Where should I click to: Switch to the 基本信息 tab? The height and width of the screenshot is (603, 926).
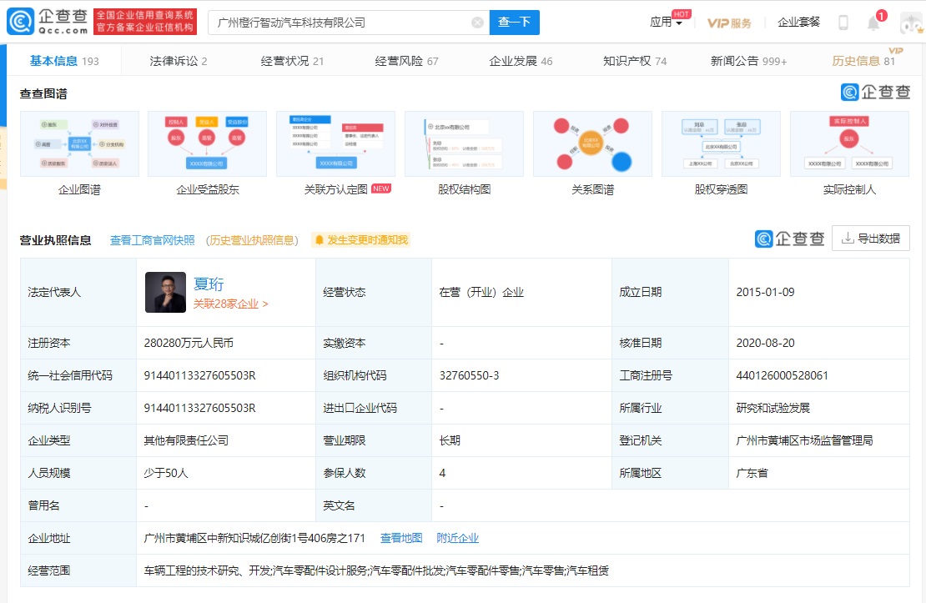tap(64, 61)
